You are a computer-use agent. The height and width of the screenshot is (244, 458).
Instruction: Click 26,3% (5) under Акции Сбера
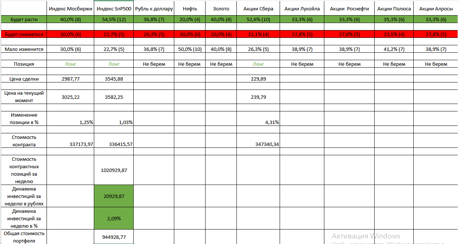pos(258,49)
